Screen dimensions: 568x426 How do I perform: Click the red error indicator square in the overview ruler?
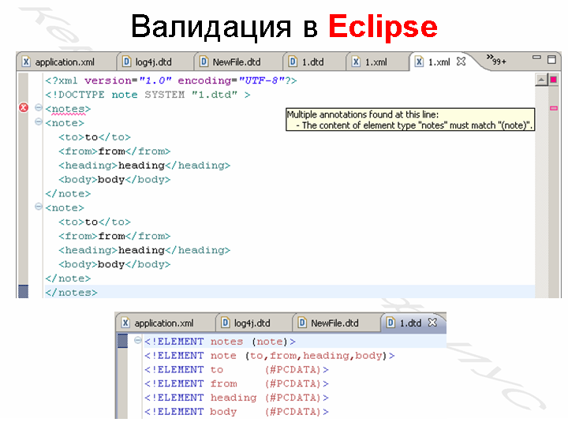[x=554, y=80]
